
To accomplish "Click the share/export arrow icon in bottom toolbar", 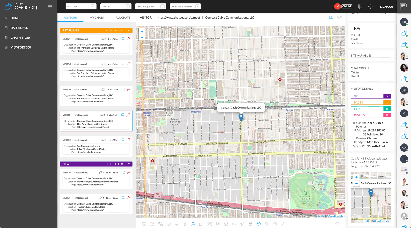I will [x=152, y=224].
